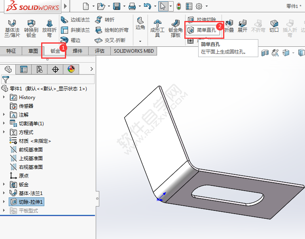
Task: Click Sheet Metal Gusset (钣金角撑板)
Action: pyautogui.click(x=176, y=29)
